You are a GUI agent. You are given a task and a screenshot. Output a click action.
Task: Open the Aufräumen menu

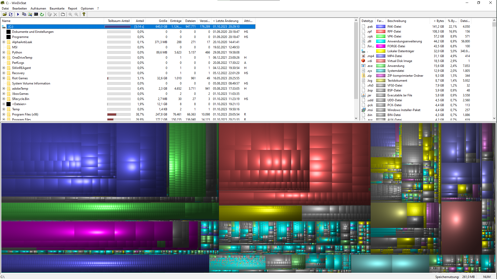coord(38,9)
